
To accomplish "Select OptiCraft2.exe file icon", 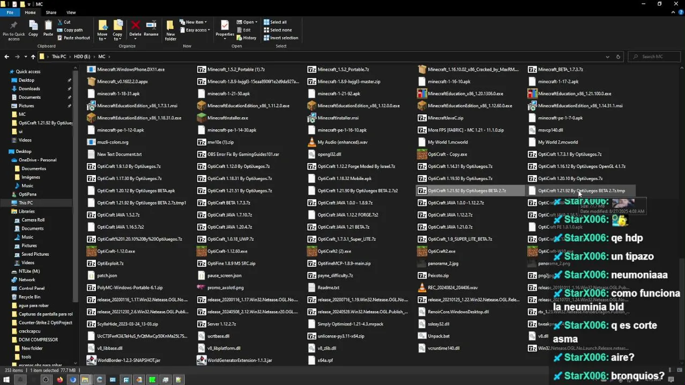I will [x=422, y=251].
